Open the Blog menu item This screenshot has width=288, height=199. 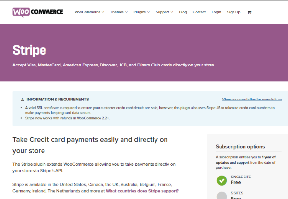coord(183,12)
